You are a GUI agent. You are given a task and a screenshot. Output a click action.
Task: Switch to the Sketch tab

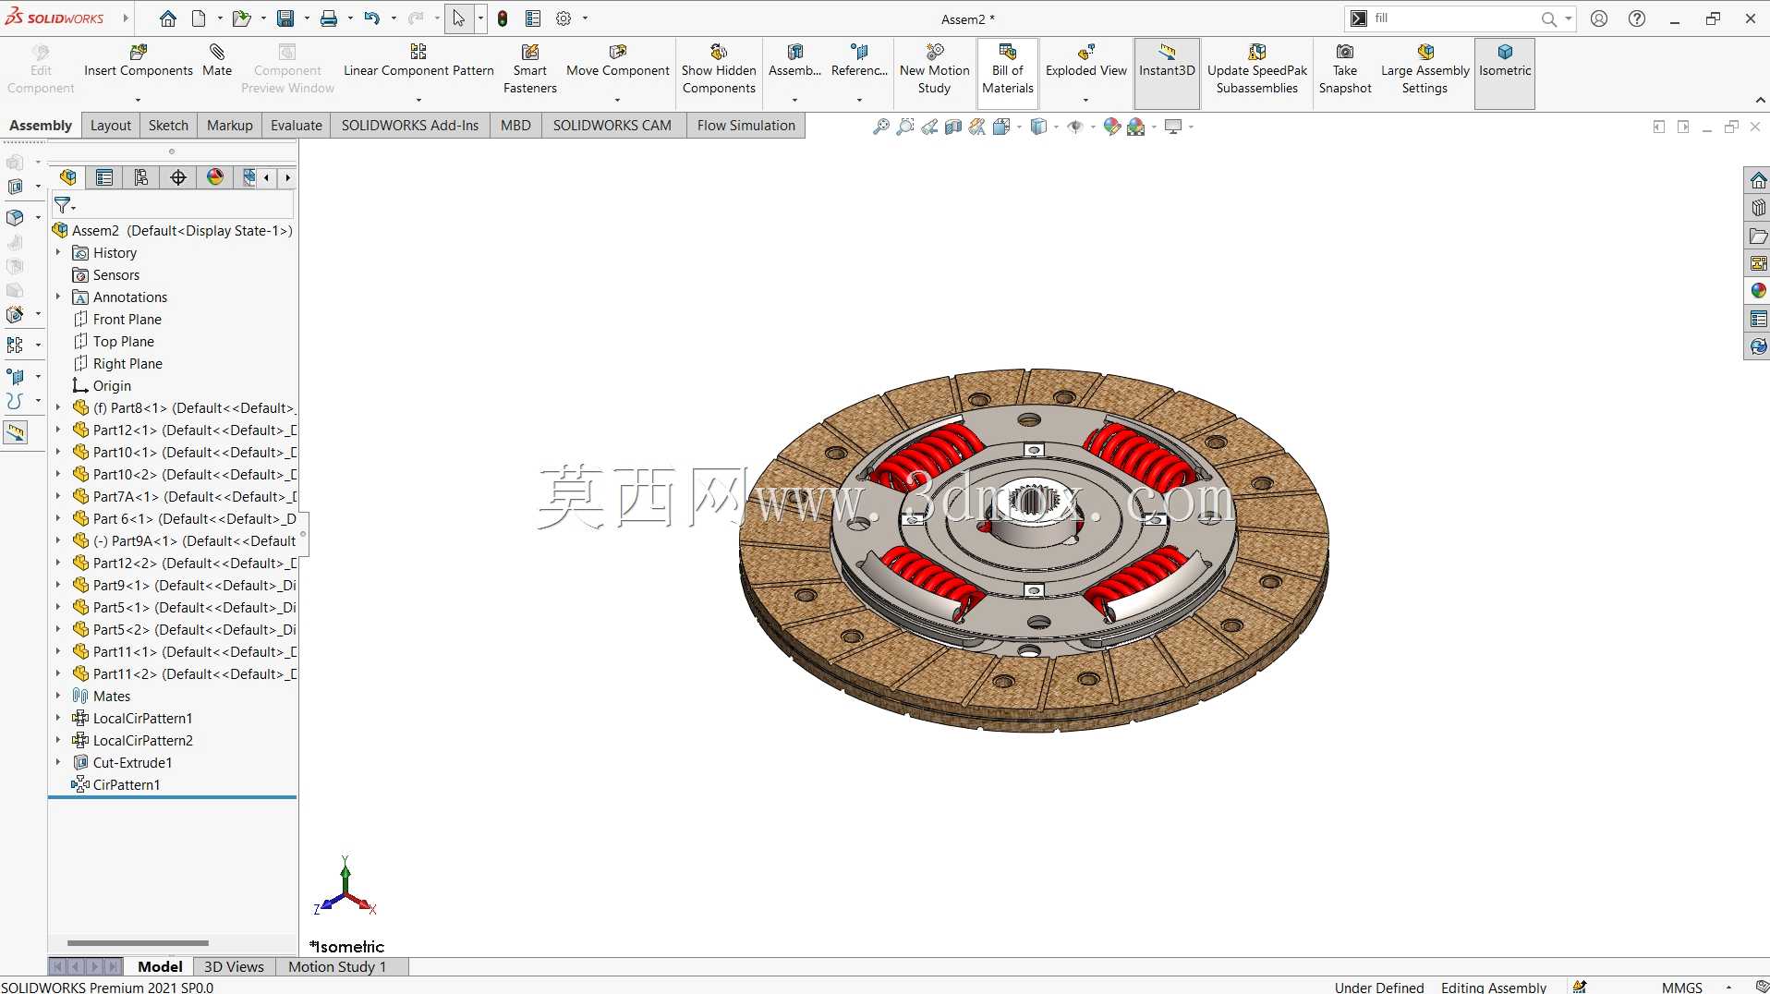[x=168, y=126]
